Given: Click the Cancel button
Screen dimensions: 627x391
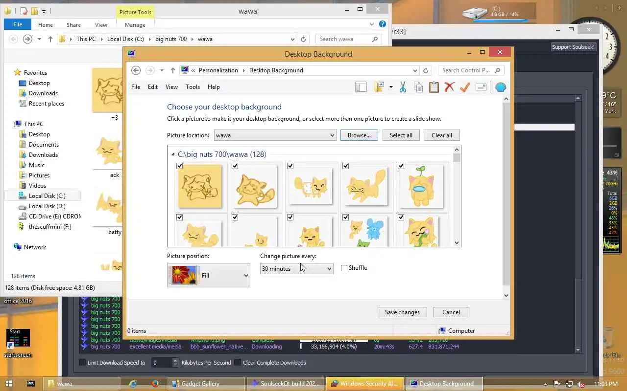Looking at the screenshot, I should tap(451, 312).
